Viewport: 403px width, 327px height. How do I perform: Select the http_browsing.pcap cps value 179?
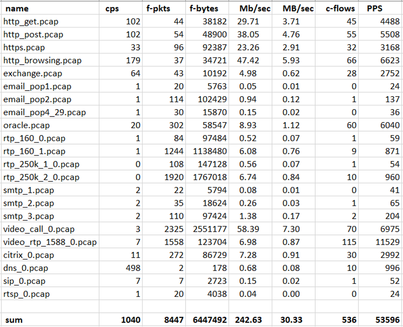click(x=133, y=60)
